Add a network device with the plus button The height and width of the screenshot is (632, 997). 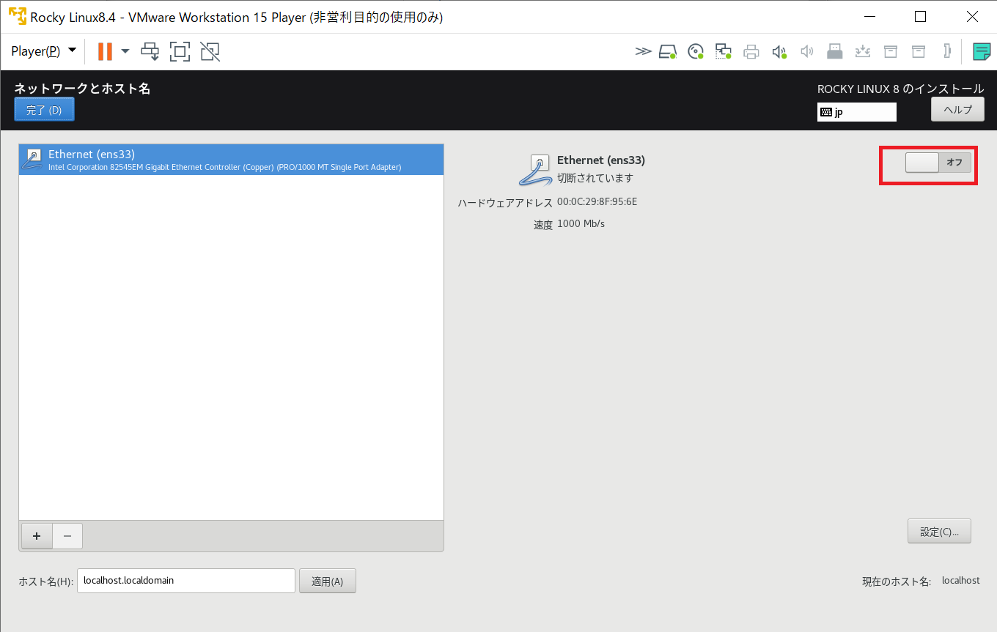click(x=37, y=536)
